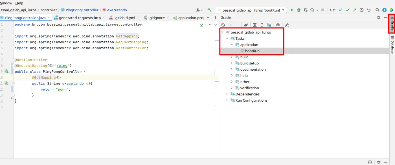Switch to the application.pro… tab

188,18
